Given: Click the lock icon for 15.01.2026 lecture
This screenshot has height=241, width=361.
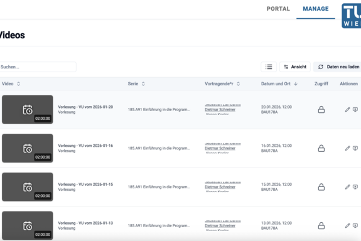Looking at the screenshot, I should click(321, 187).
